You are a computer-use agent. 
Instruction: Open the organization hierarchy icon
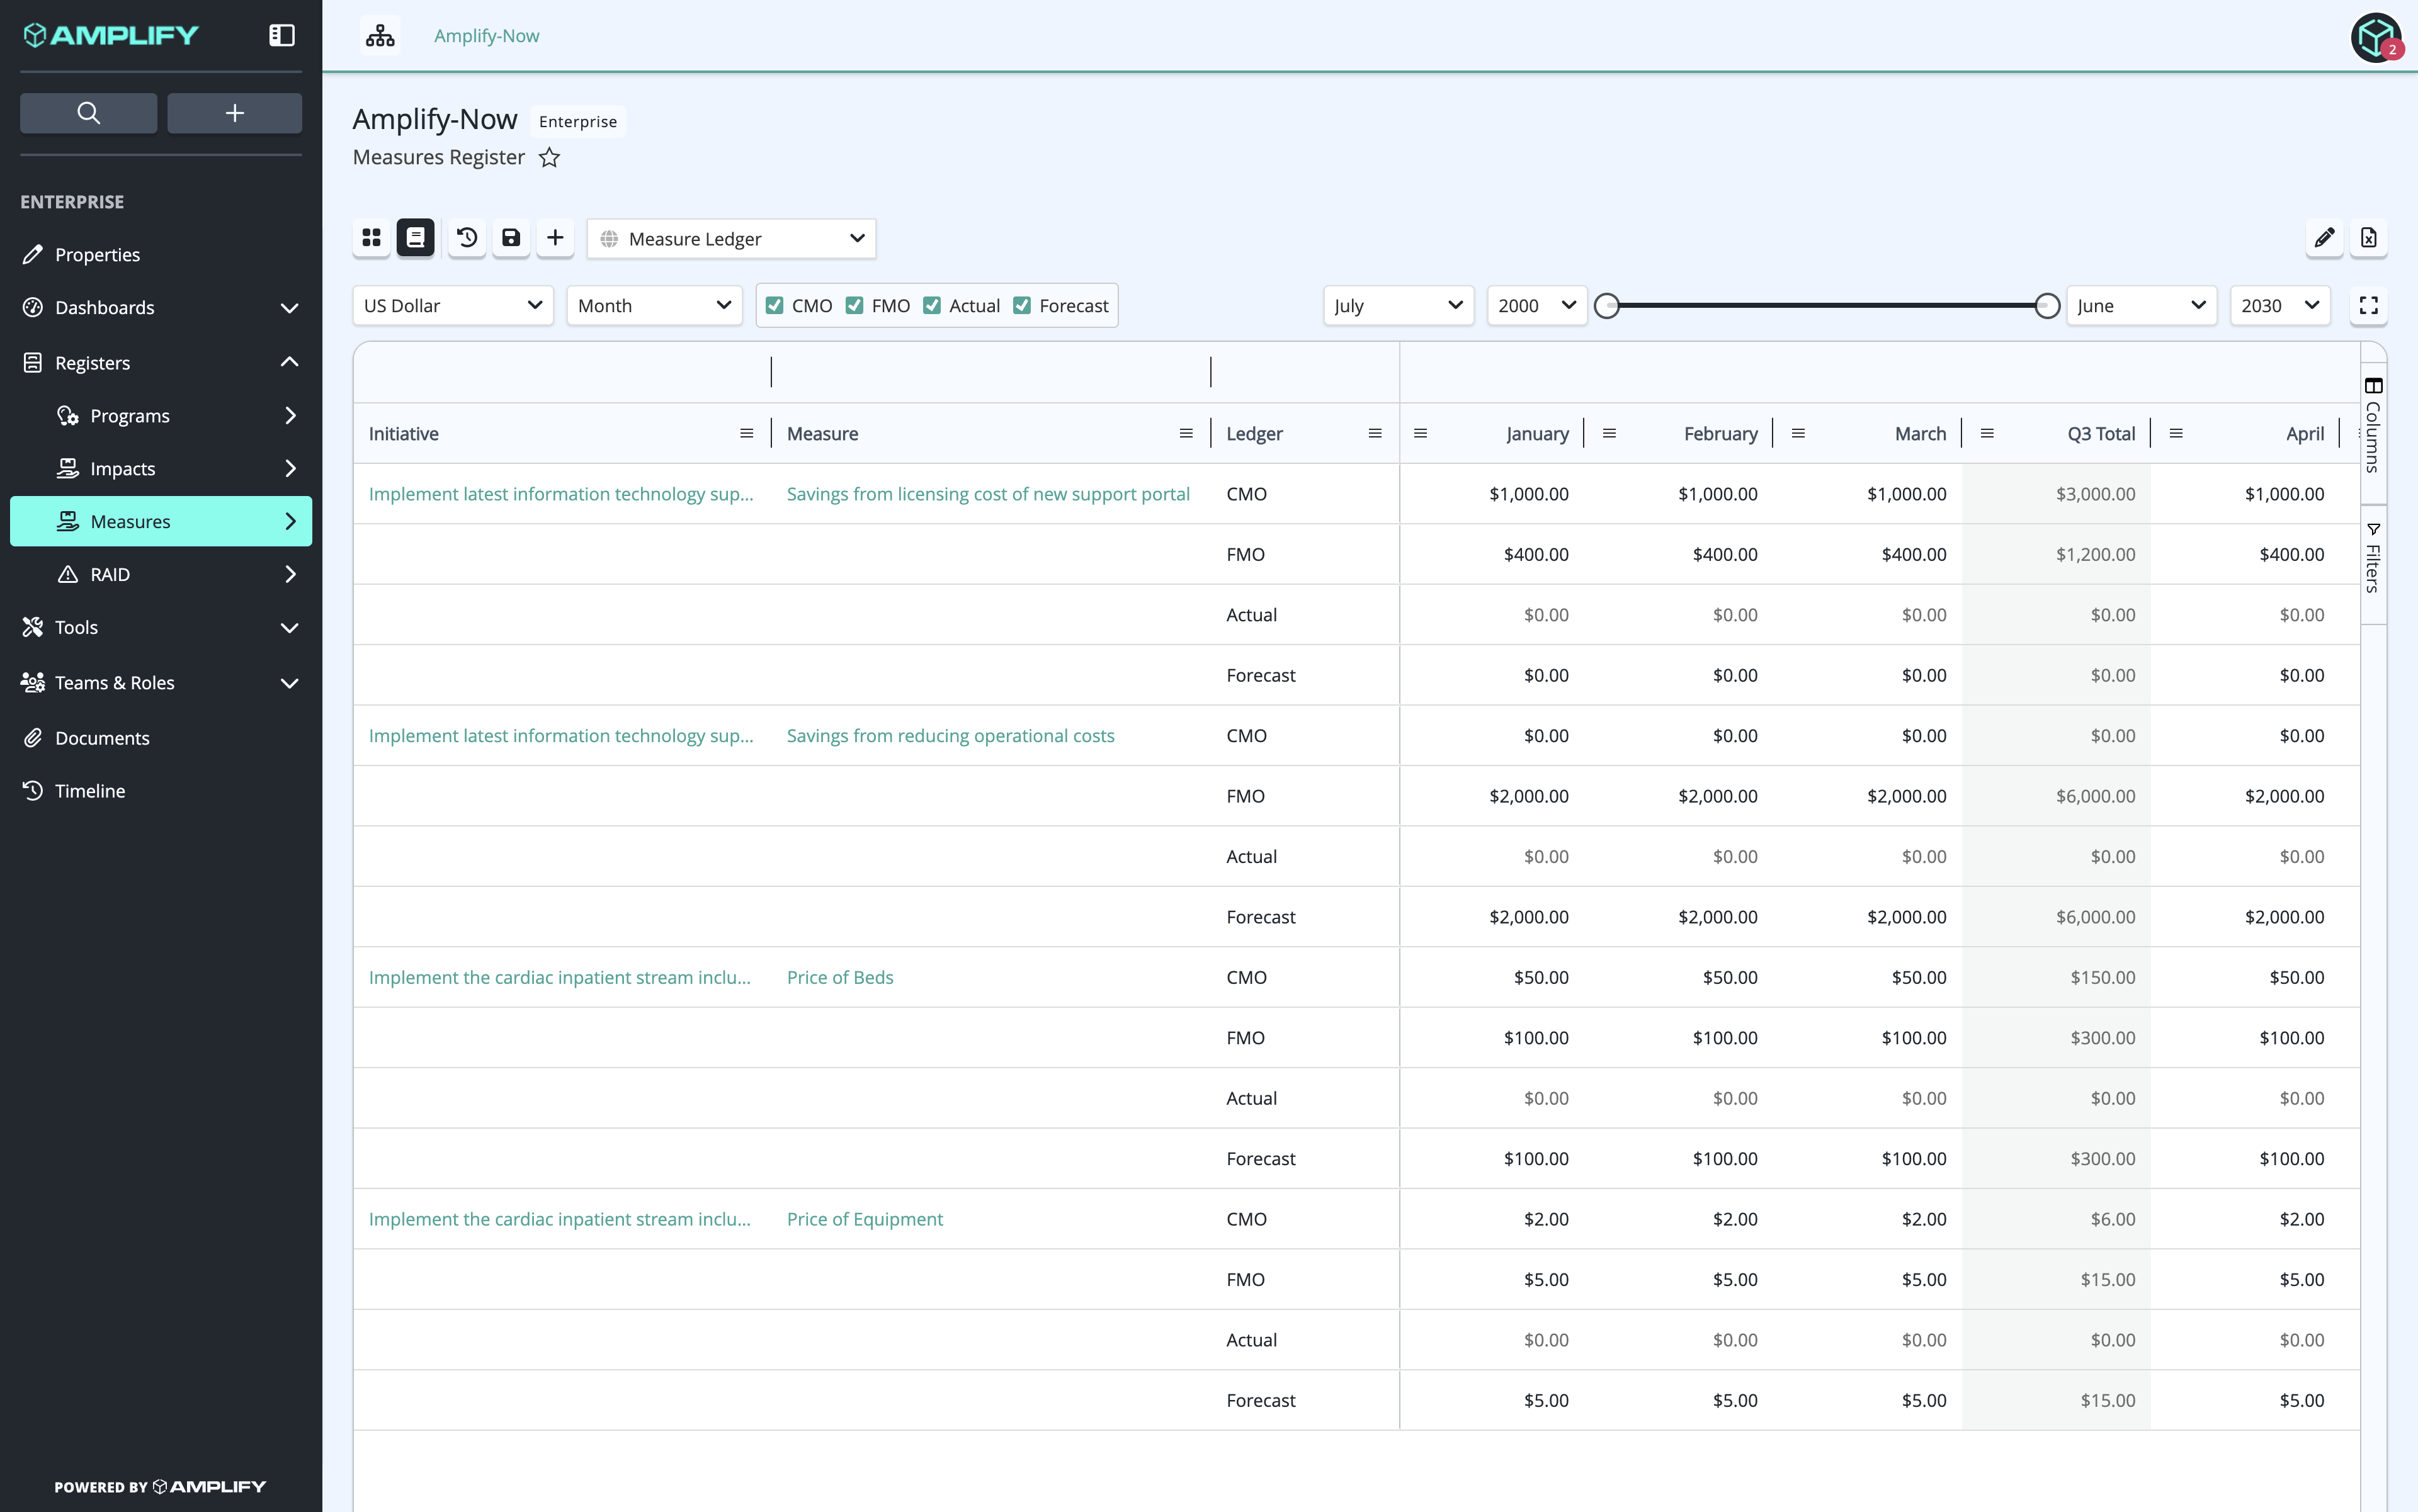[380, 36]
